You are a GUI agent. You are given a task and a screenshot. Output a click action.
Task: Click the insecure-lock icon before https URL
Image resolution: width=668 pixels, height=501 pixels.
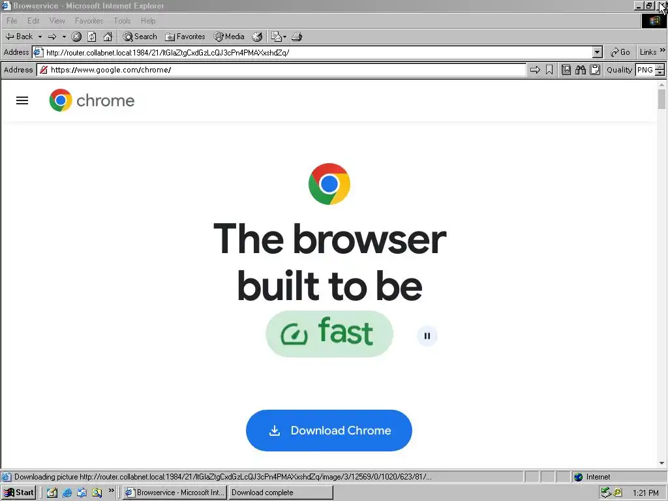(44, 70)
